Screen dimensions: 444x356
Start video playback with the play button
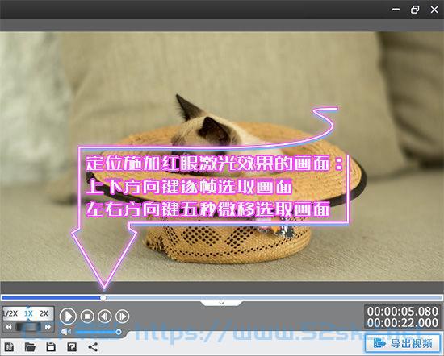pyautogui.click(x=68, y=317)
